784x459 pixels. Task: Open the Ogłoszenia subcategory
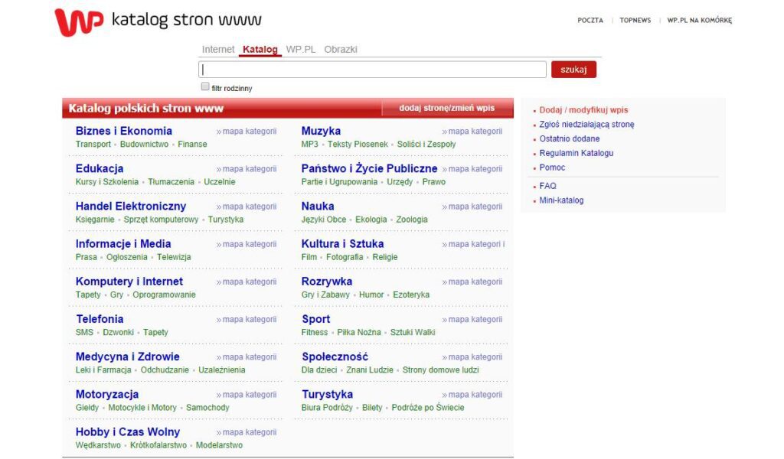click(127, 257)
